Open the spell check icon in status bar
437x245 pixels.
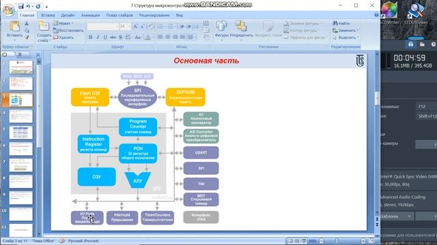(x=62, y=241)
